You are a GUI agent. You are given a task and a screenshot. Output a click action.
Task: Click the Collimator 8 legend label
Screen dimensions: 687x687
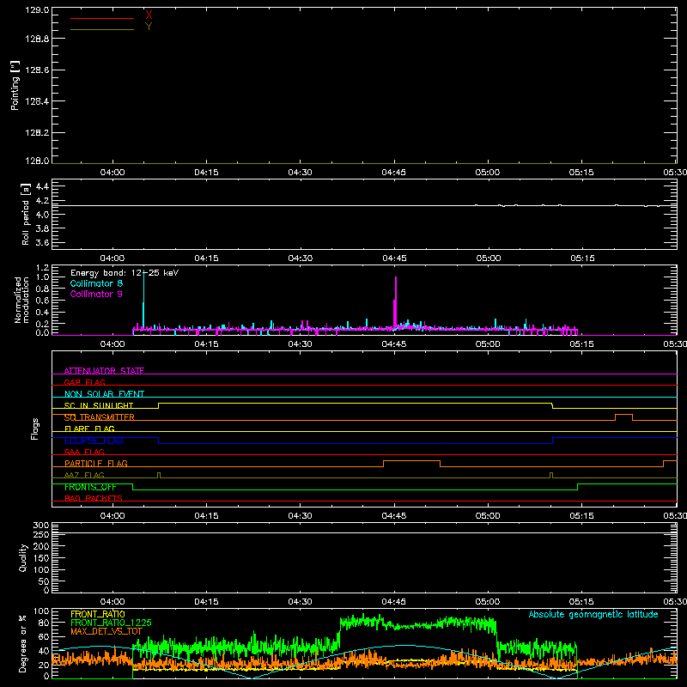pos(96,283)
